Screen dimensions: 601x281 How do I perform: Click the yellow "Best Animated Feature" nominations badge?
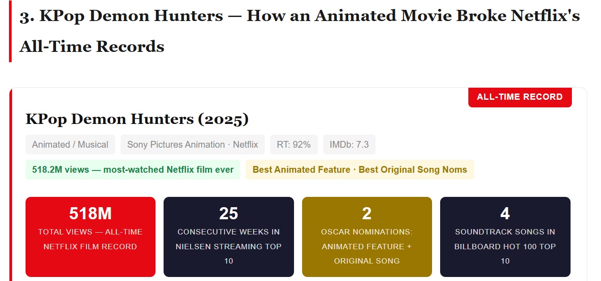click(x=359, y=170)
